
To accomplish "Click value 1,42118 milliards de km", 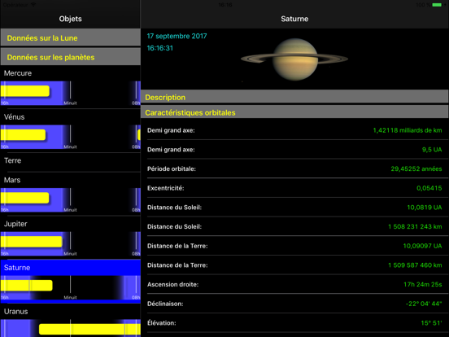I will (x=408, y=130).
